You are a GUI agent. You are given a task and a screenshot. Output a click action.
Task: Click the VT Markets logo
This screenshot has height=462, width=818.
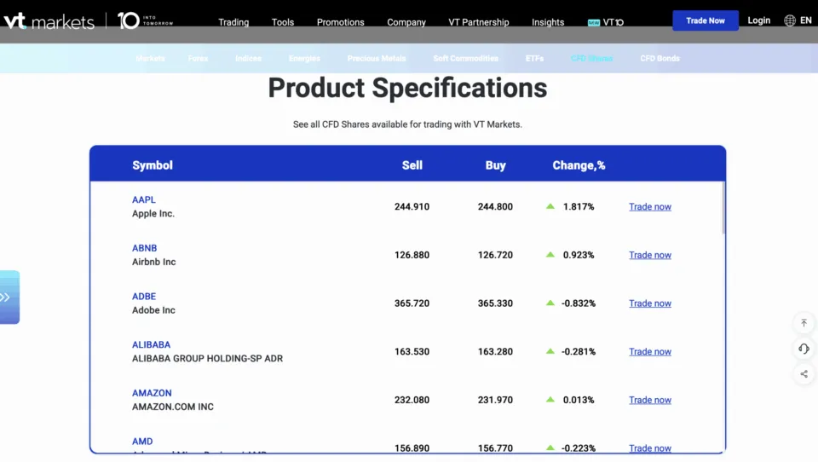(49, 21)
